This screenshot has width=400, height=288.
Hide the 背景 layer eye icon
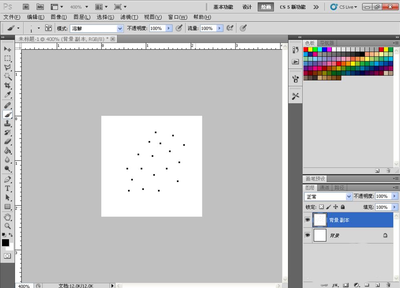tap(307, 235)
